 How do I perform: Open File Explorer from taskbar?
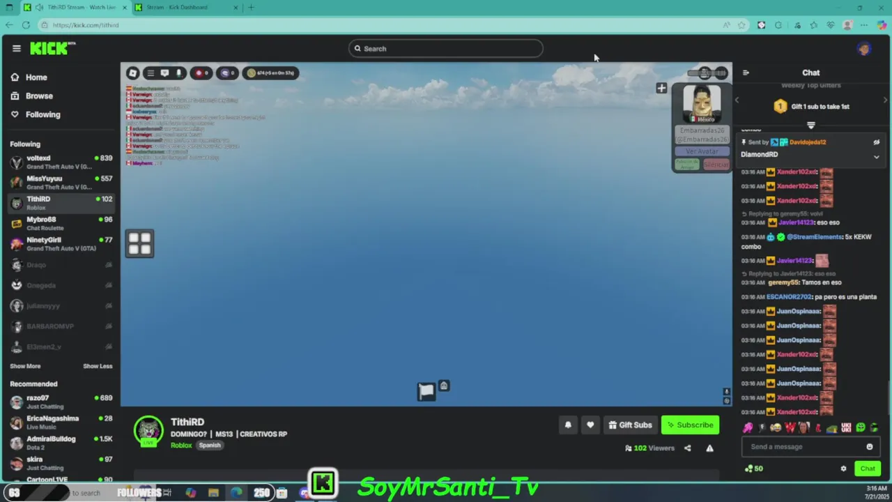[213, 493]
